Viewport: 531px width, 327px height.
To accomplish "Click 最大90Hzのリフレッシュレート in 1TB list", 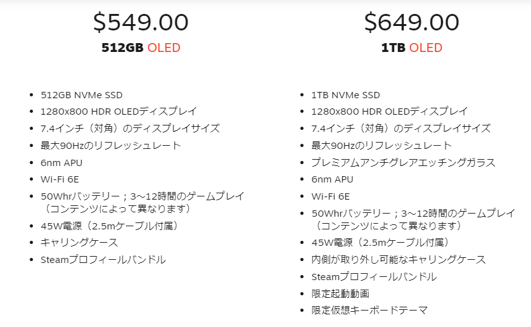I will tap(381, 146).
